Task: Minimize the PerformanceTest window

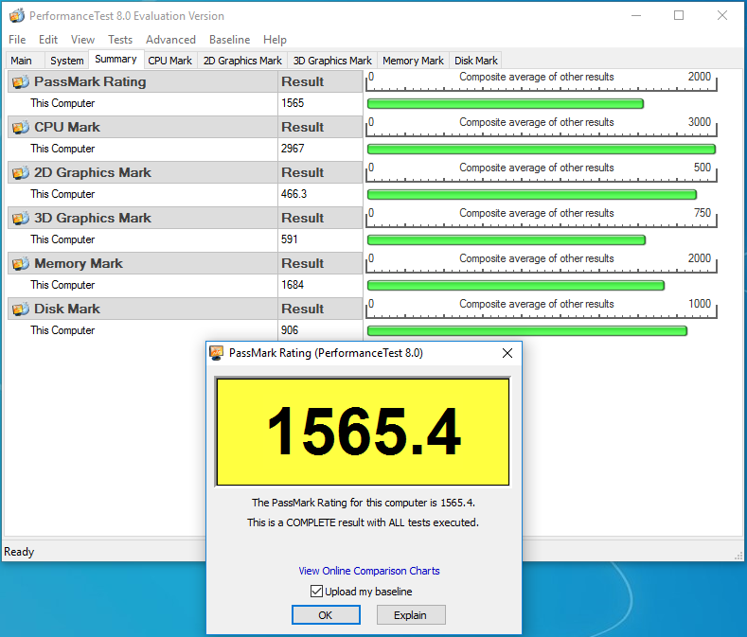Action: click(636, 15)
